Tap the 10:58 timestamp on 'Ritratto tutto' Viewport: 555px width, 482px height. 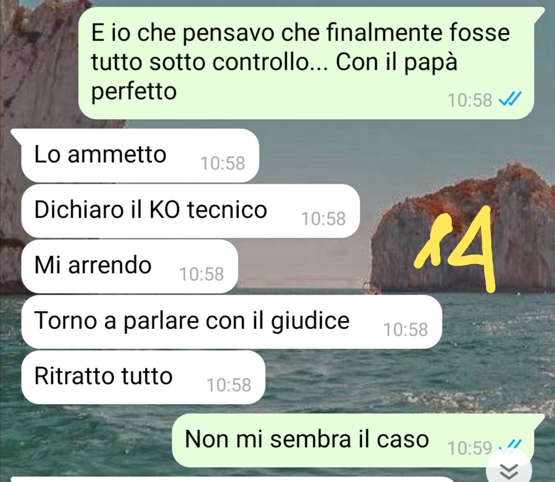229,385
